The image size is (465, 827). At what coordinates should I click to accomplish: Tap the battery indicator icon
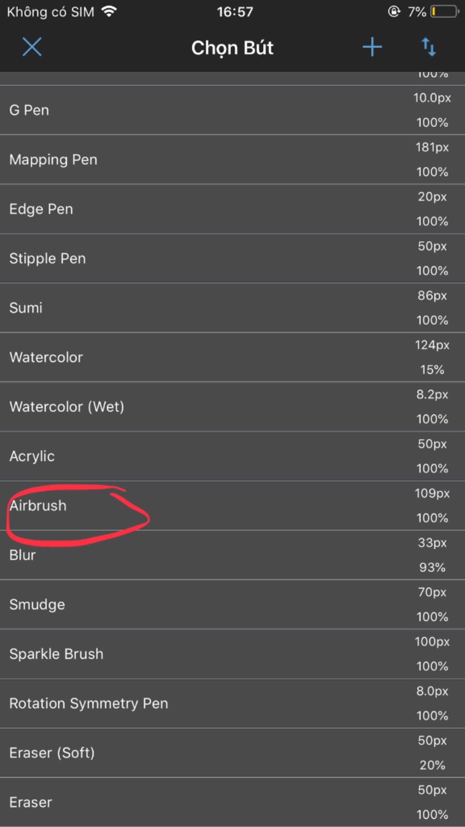point(445,11)
